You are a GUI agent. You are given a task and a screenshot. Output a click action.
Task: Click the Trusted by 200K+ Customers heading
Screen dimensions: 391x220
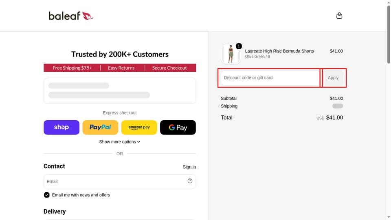pos(120,54)
